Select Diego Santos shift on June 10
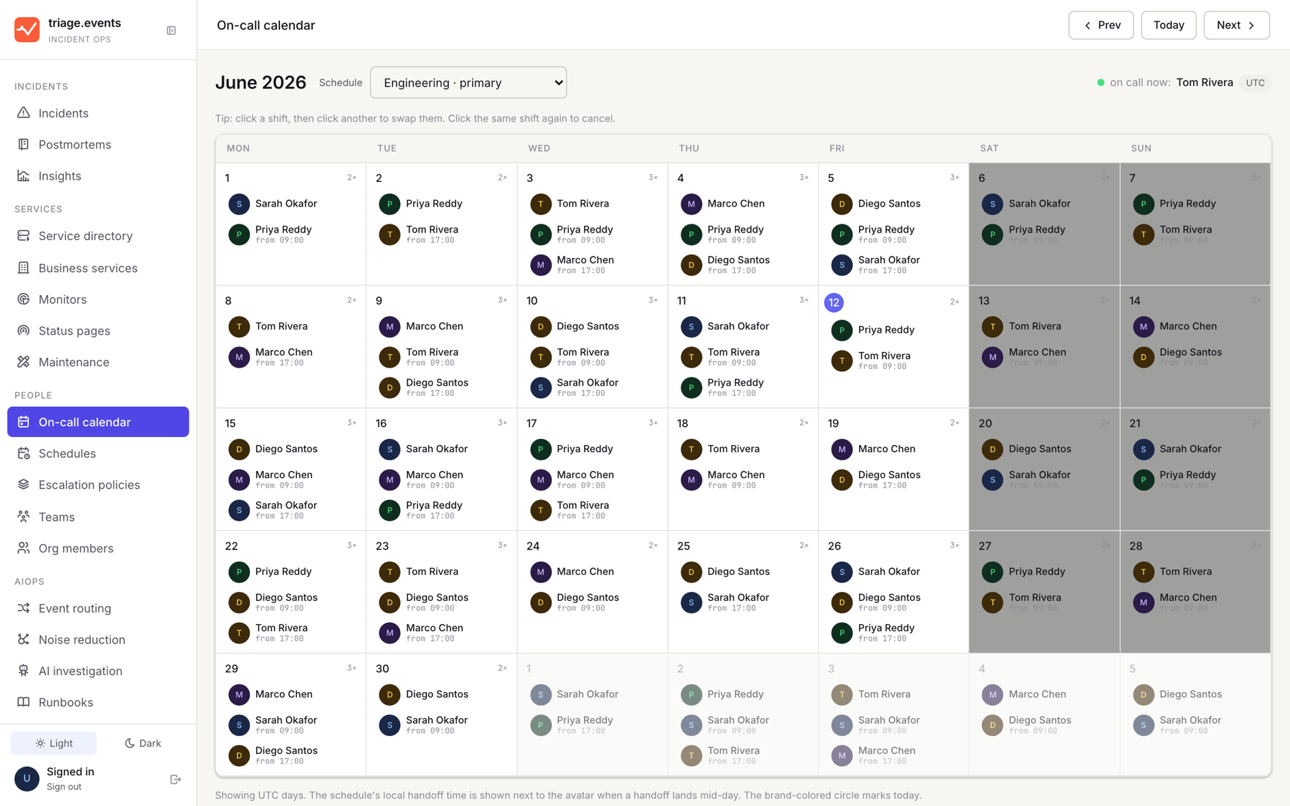The height and width of the screenshot is (806, 1290). click(x=591, y=327)
